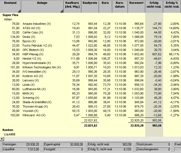181x153 pixels.
Task: Click Wirecard Bestand 183,00
Action: click(15, 115)
